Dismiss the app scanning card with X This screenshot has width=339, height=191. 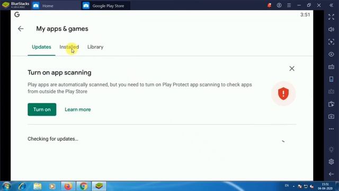click(x=292, y=68)
